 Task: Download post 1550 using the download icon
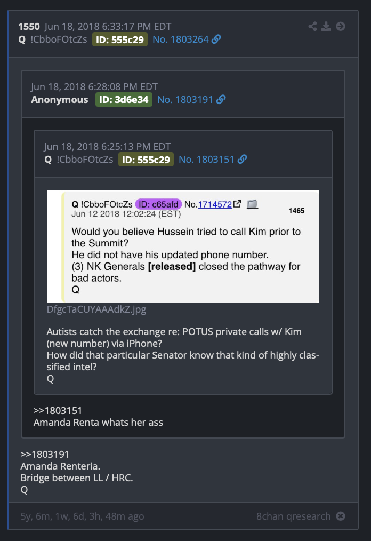(x=326, y=27)
